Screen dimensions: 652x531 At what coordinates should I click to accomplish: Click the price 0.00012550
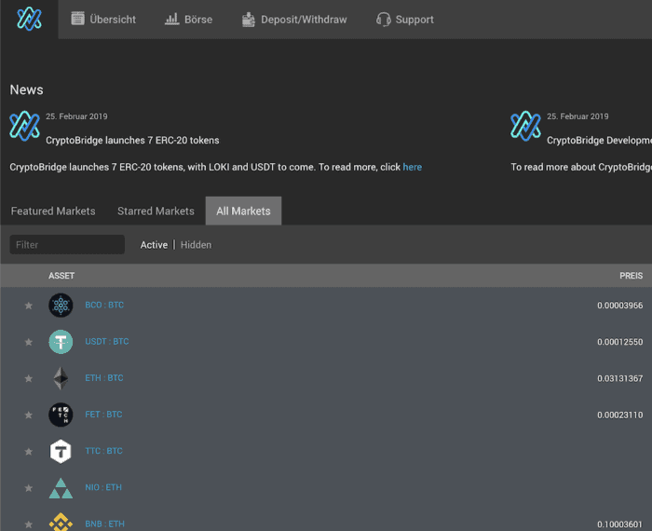click(x=620, y=342)
